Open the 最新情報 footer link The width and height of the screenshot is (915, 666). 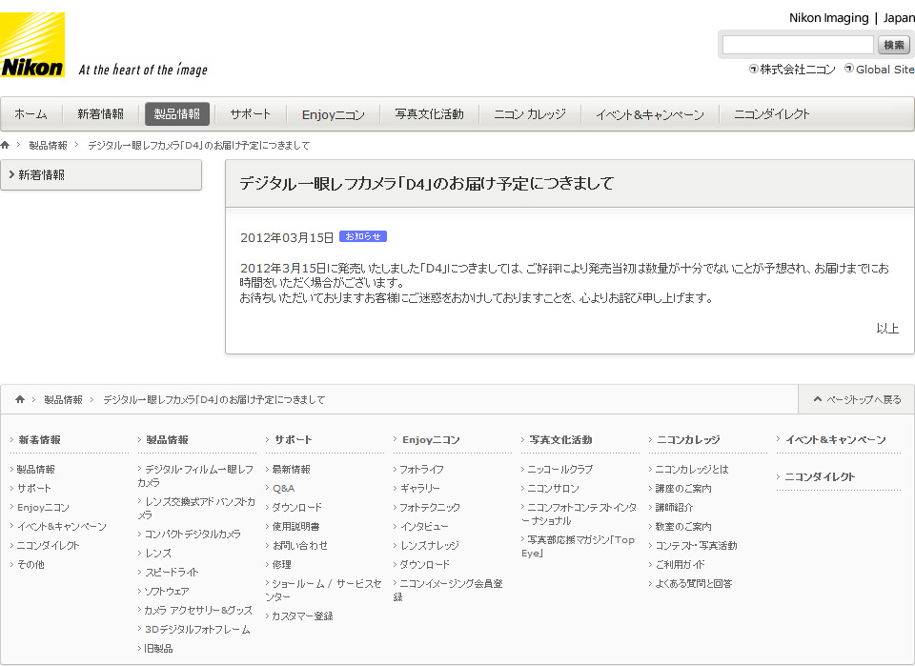tap(292, 470)
